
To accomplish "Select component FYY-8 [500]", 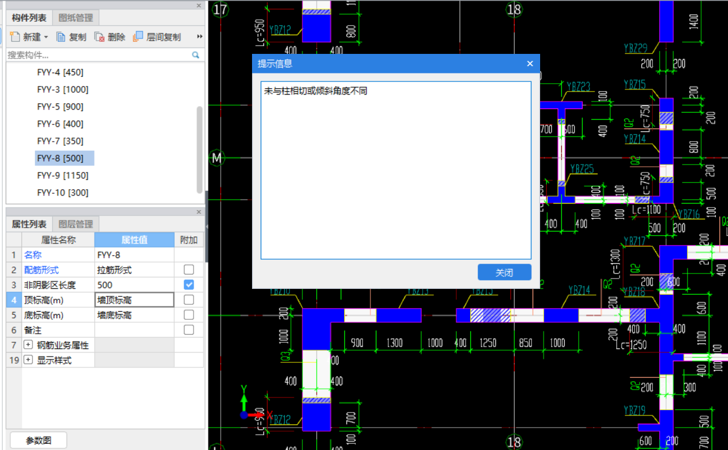I will [64, 158].
